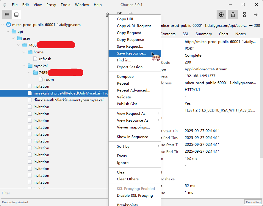Viewport: 263px width, 206px height.
Task: Switch to Sequence view icon
Action: click(x=16, y=15)
